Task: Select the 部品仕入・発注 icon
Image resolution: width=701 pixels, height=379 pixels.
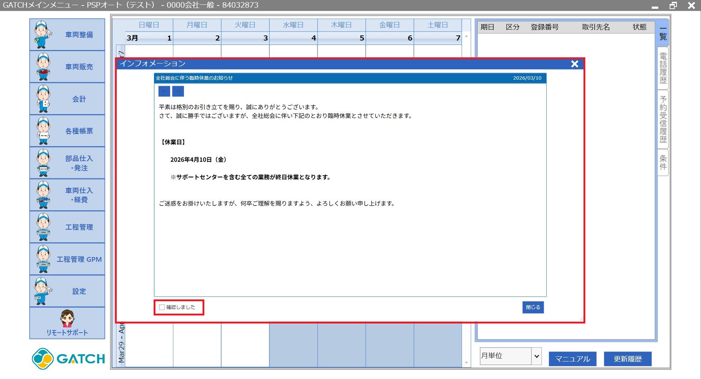Action: (x=43, y=163)
